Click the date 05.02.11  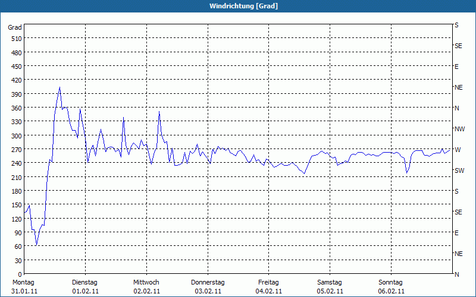[330, 292]
